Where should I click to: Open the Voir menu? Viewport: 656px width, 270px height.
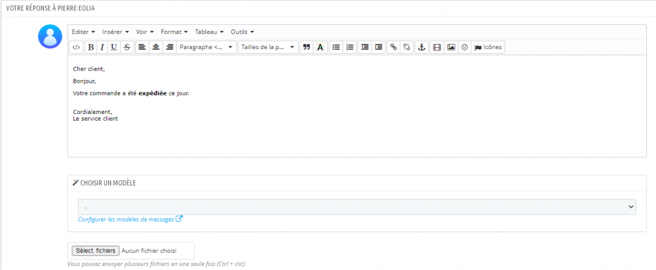(145, 31)
